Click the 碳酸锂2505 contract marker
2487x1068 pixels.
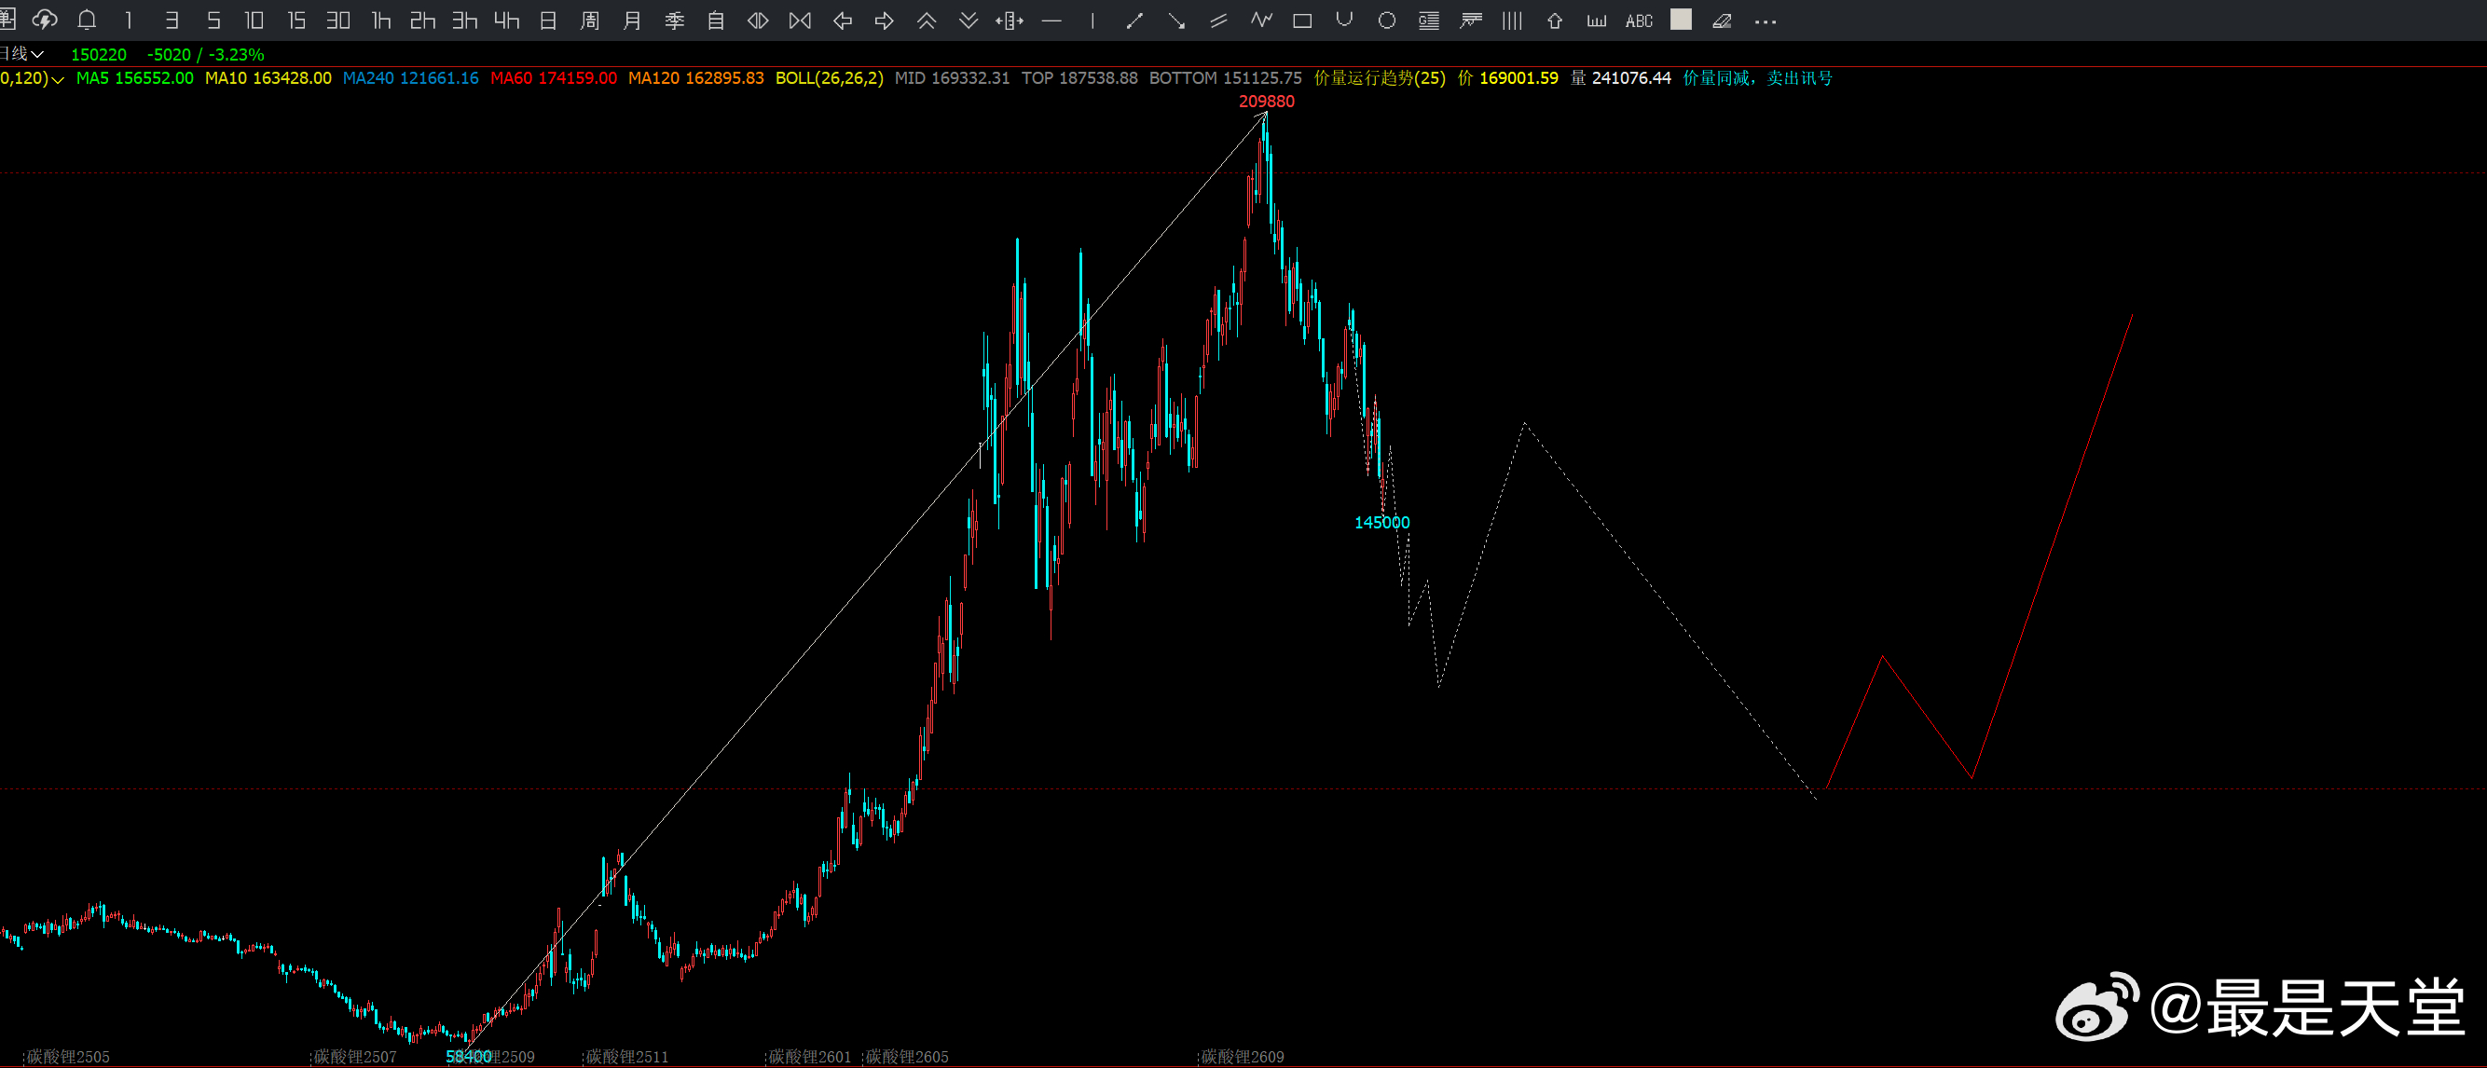click(x=67, y=1057)
